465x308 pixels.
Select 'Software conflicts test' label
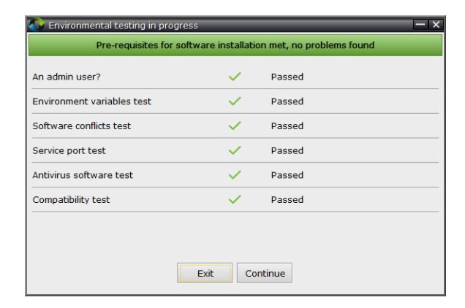tap(82, 126)
